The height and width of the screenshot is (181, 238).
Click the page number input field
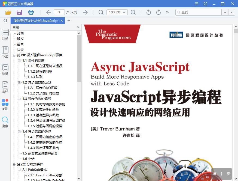[x=59, y=12]
